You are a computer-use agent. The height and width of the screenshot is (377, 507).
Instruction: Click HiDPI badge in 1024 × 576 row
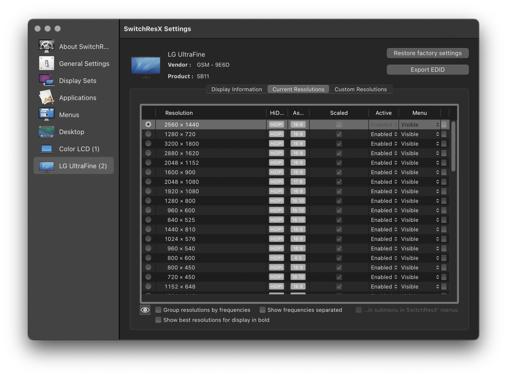(276, 239)
